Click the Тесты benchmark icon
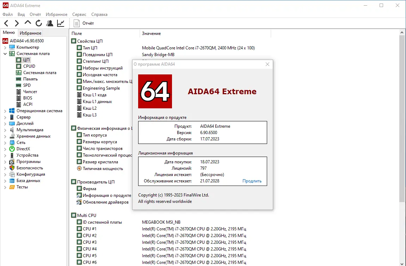The width and height of the screenshot is (406, 266). coord(12,187)
